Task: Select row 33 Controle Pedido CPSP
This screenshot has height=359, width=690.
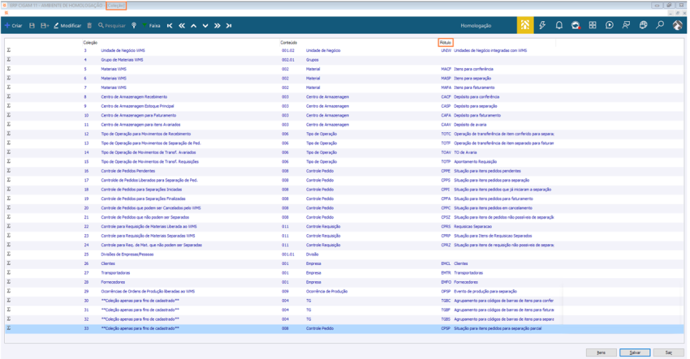Action: (x=344, y=328)
